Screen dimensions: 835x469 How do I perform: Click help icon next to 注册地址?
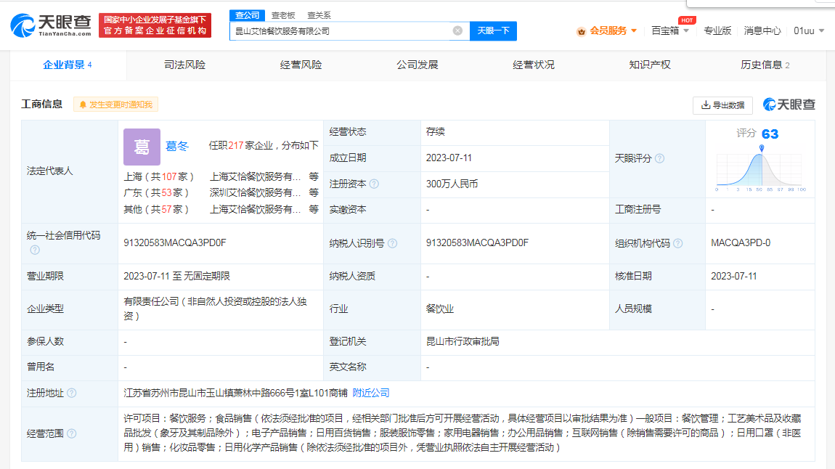71,393
